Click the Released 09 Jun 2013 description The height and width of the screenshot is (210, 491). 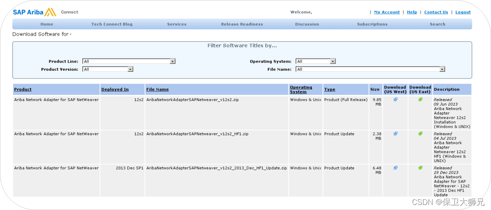tap(452, 113)
